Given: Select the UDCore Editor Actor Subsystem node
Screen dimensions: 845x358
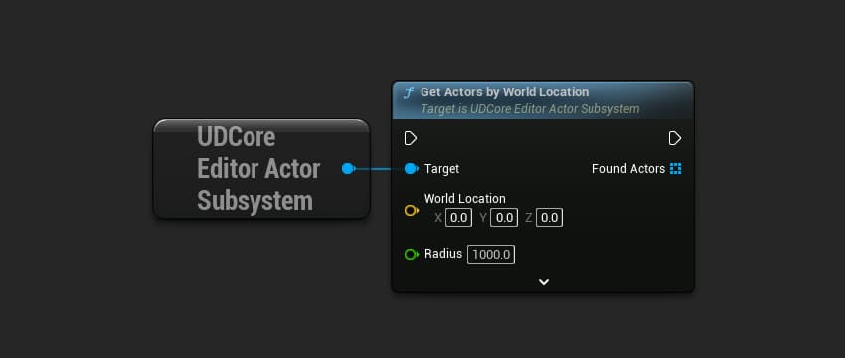Looking at the screenshot, I should (261, 169).
